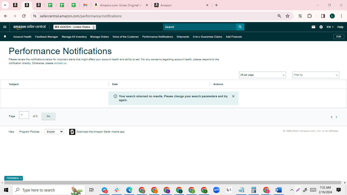This screenshot has height=195, width=347.
Task: Go to Manage All Inventory
Action: (74, 37)
